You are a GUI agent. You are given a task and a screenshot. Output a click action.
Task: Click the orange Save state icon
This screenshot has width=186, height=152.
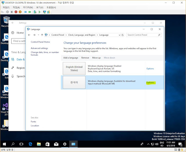pos(20,12)
